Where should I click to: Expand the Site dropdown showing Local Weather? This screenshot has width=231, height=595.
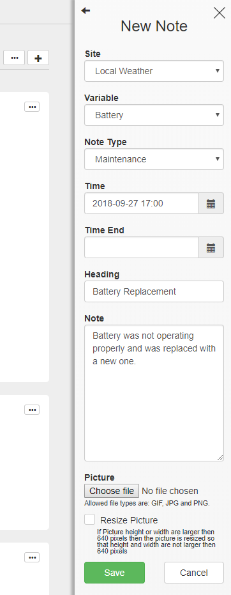click(x=154, y=71)
